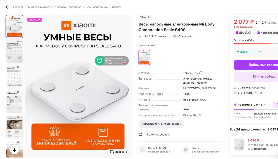278x159 pixels.
Task: Go to the Весы напольные breadcrumb
Action: click(97, 7)
